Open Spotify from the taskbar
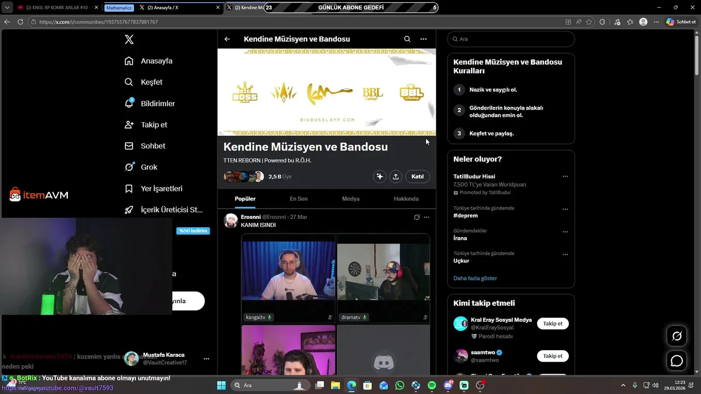701x394 pixels. tap(432, 385)
